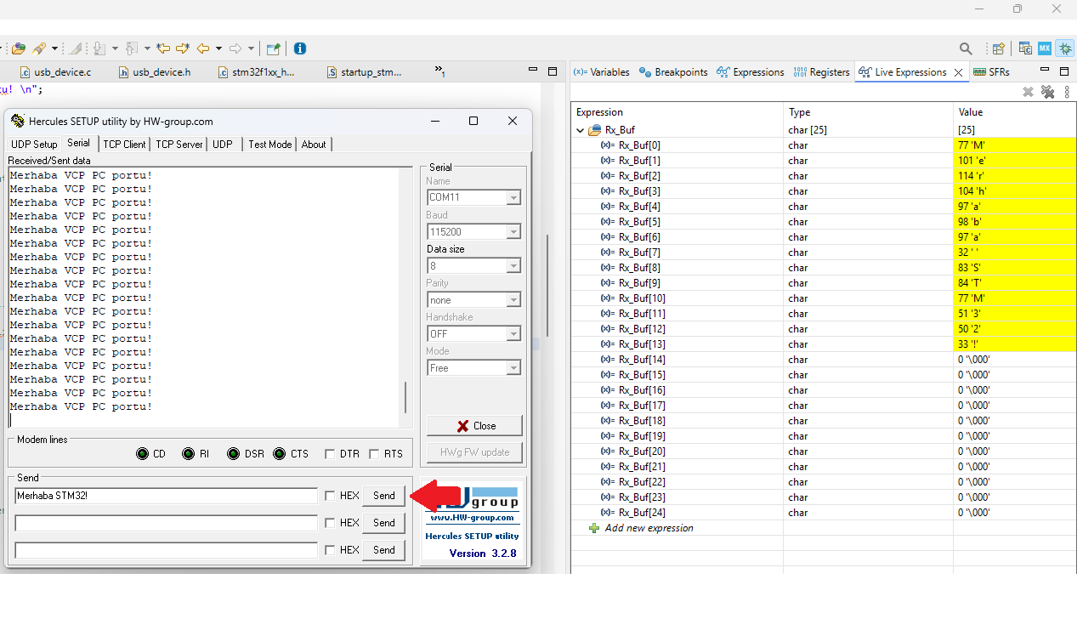This screenshot has width=1077, height=619.
Task: Open the usb_device.c editor tab
Action: pyautogui.click(x=55, y=72)
